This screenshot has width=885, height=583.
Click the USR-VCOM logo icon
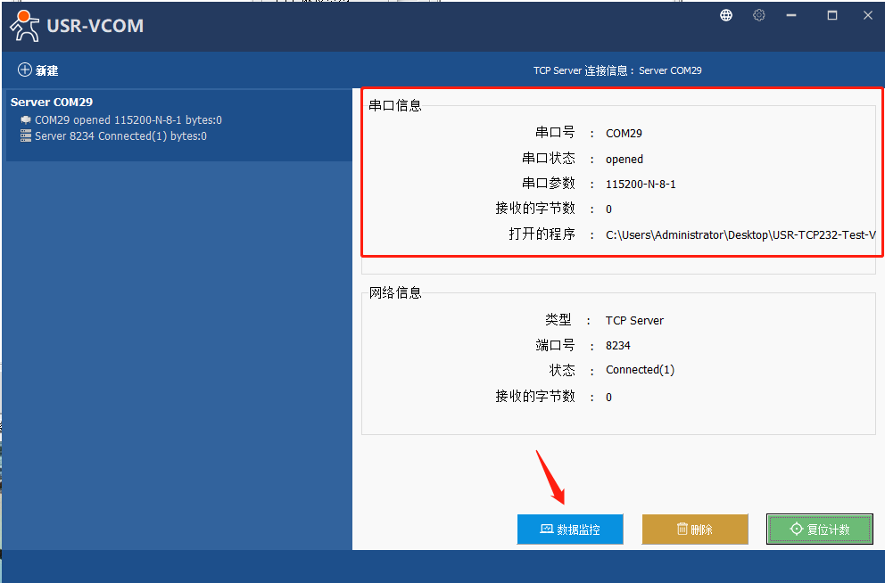(25, 26)
